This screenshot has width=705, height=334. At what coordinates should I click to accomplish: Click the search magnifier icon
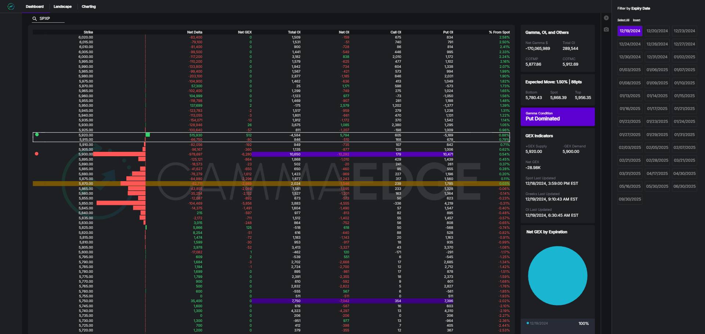(x=35, y=18)
